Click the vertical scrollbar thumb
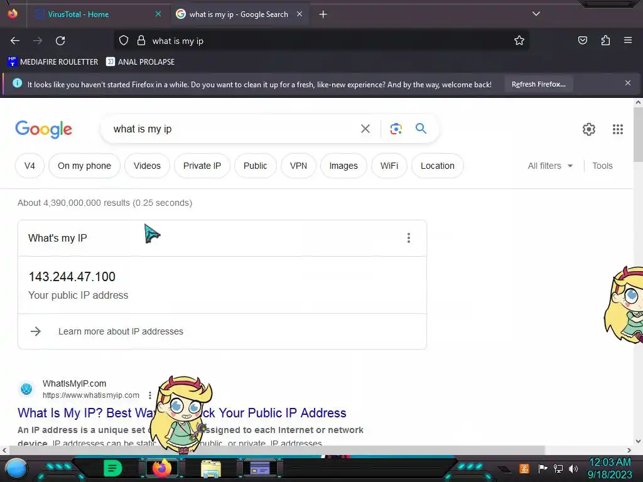 pyautogui.click(x=638, y=135)
